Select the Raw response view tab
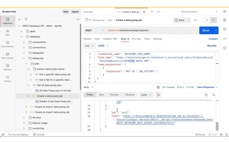This screenshot has height=143, width=229. pyautogui.click(x=102, y=95)
